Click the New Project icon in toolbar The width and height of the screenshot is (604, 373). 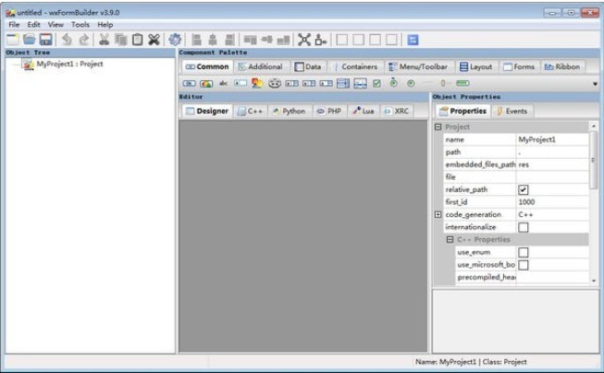pyautogui.click(x=12, y=40)
